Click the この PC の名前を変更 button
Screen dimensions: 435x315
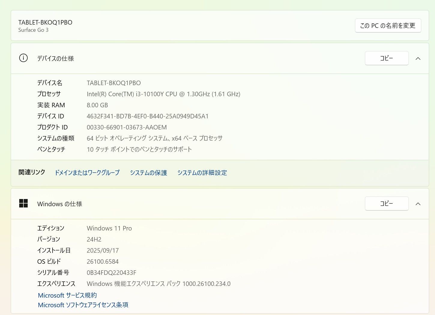coord(388,26)
